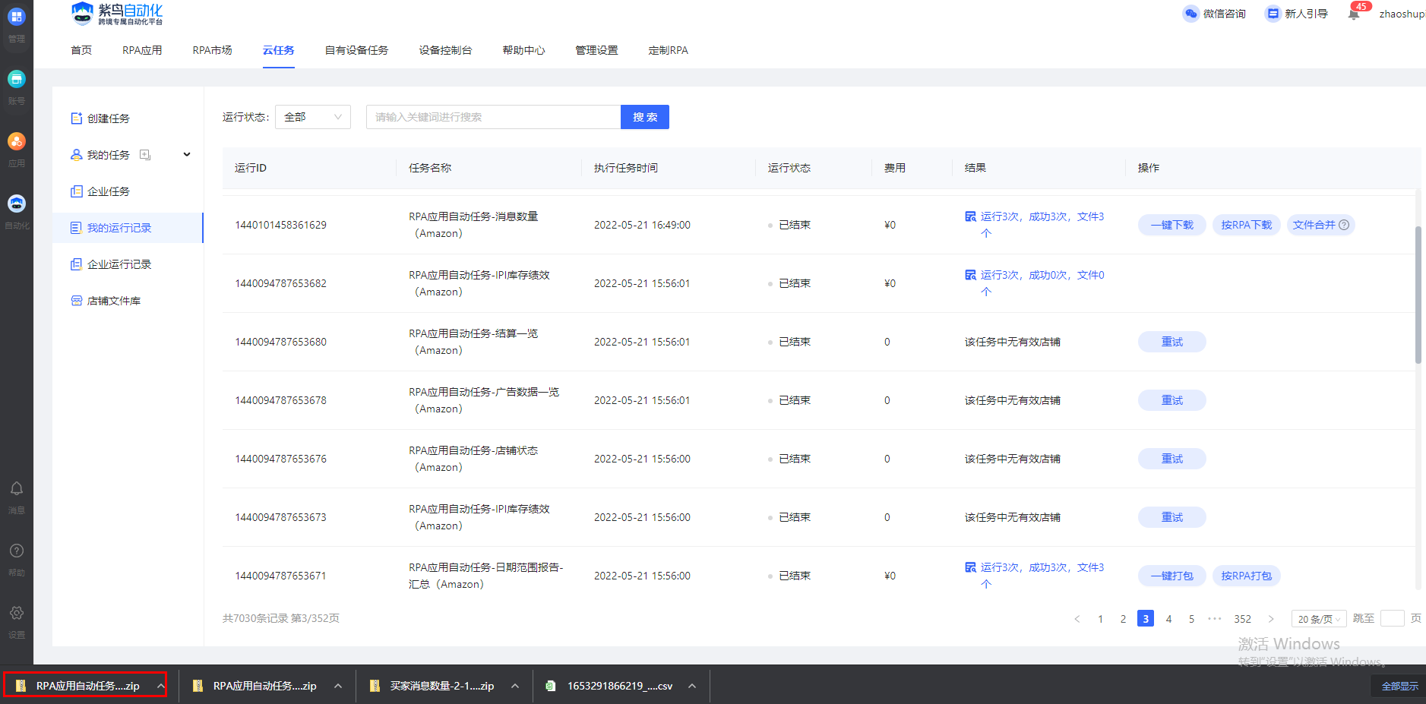Click the add icon beside 我的任务
The image size is (1426, 704).
(x=145, y=155)
